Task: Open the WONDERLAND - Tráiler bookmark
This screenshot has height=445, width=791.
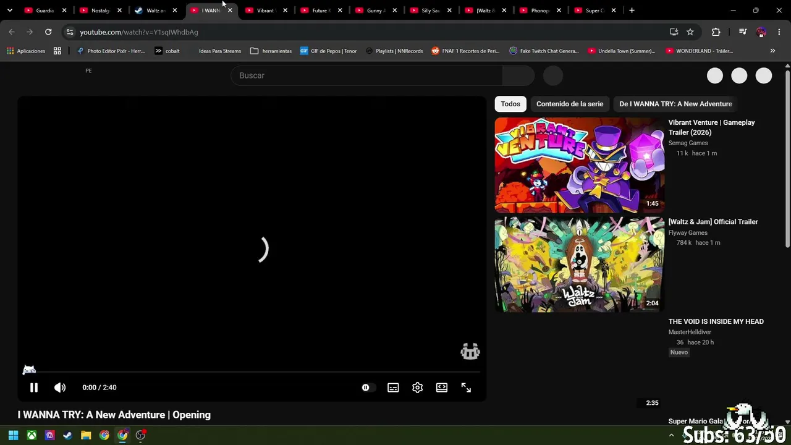Action: tap(699, 51)
